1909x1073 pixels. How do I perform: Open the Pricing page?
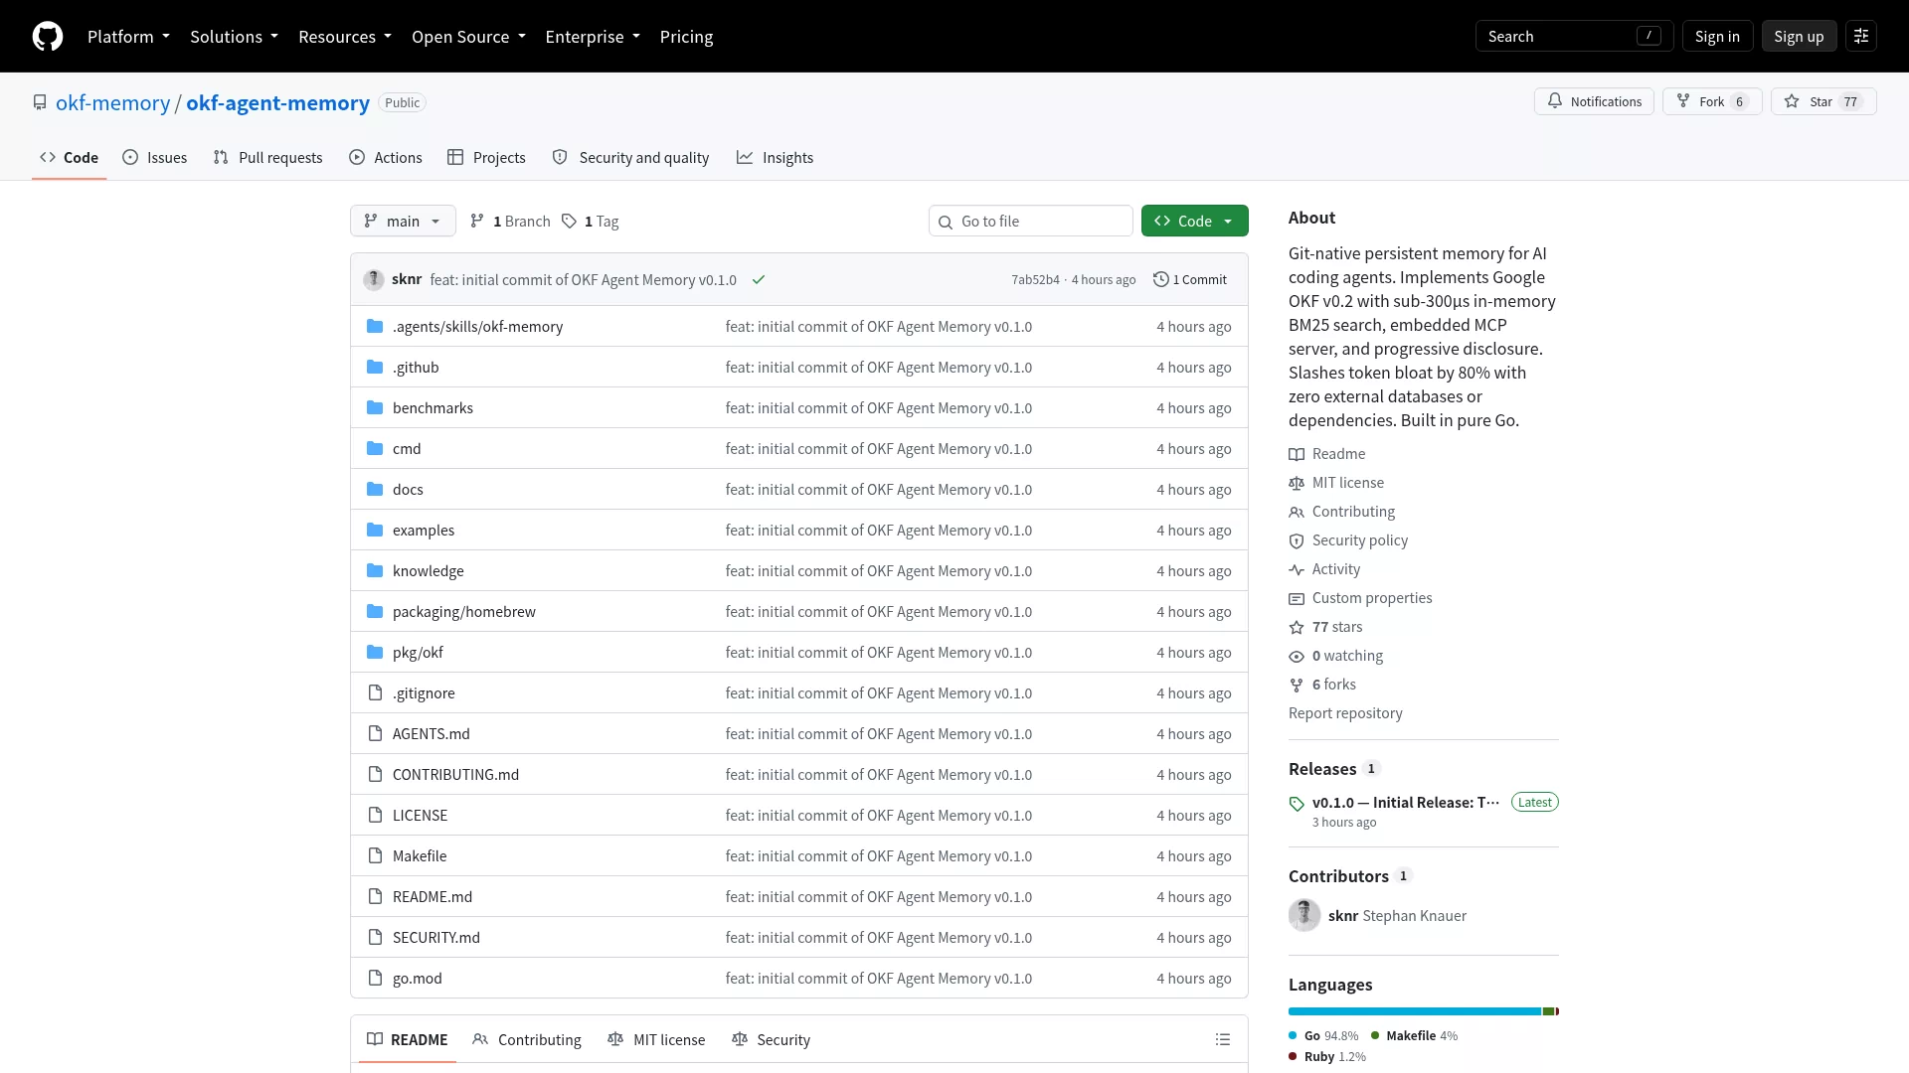pyautogui.click(x=686, y=37)
